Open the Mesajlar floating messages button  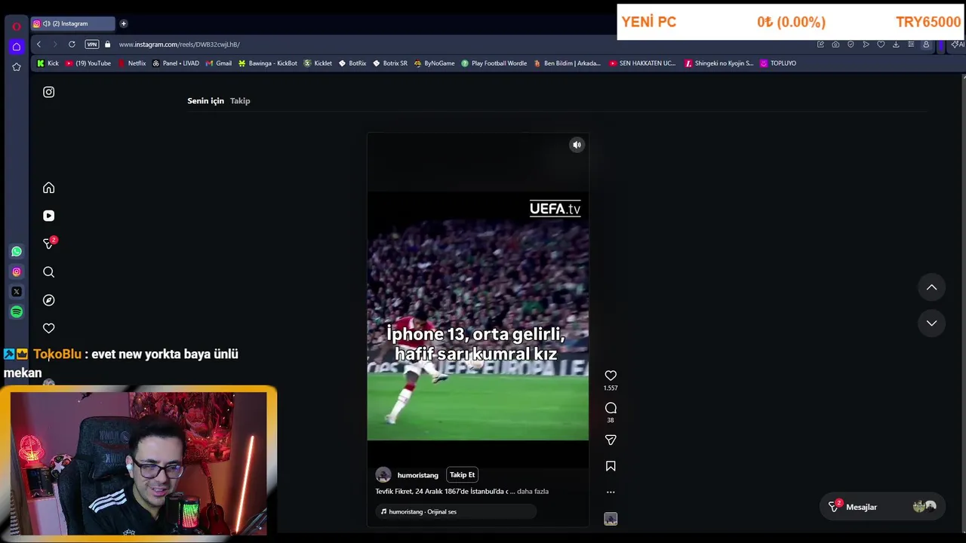click(x=882, y=507)
